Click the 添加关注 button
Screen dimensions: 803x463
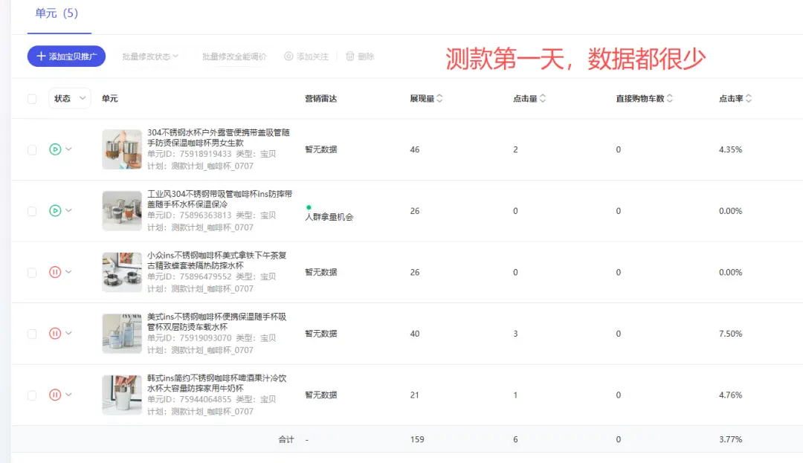coord(306,56)
